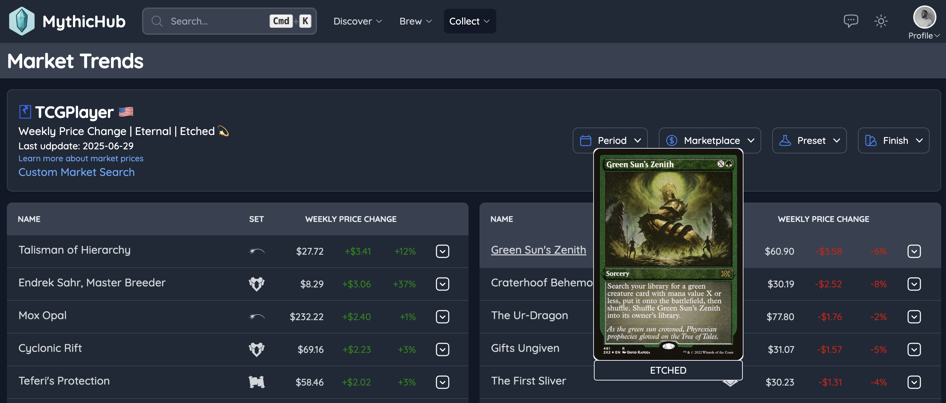The width and height of the screenshot is (946, 403).
Task: Click the -8% Craterhoof Behemoth change
Action: point(878,284)
